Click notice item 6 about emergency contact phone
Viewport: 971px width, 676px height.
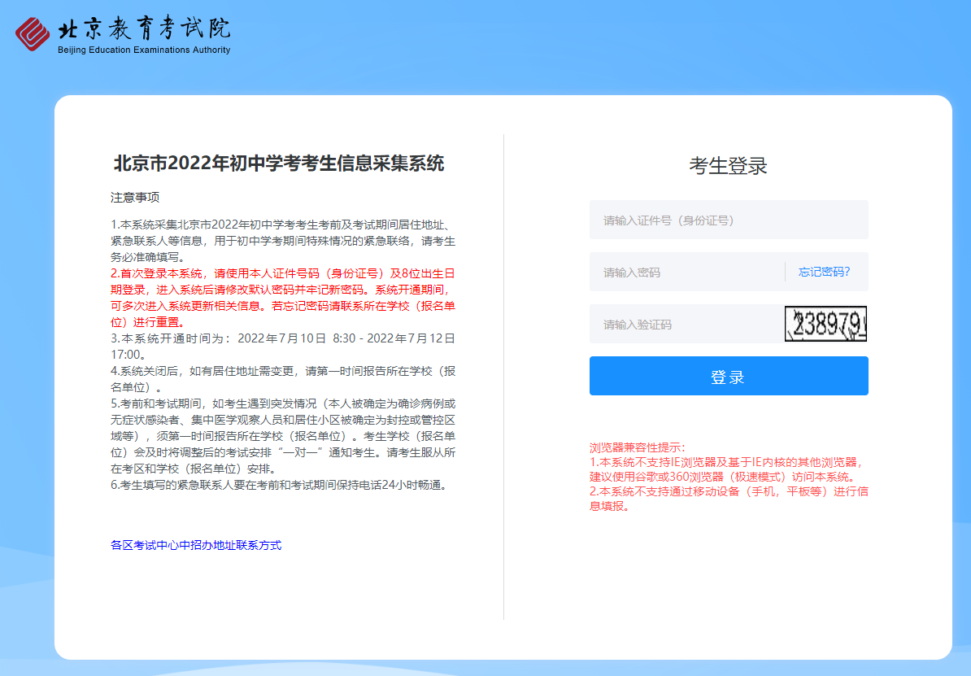[x=279, y=486]
